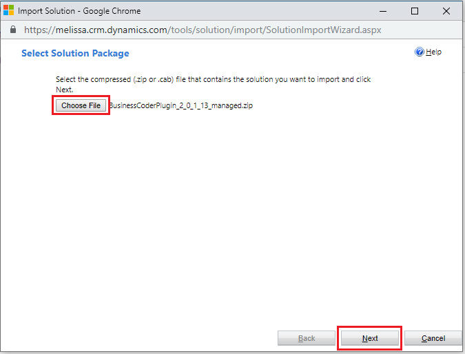
Task: Click empty title bar space beside the title
Action: click(262, 11)
